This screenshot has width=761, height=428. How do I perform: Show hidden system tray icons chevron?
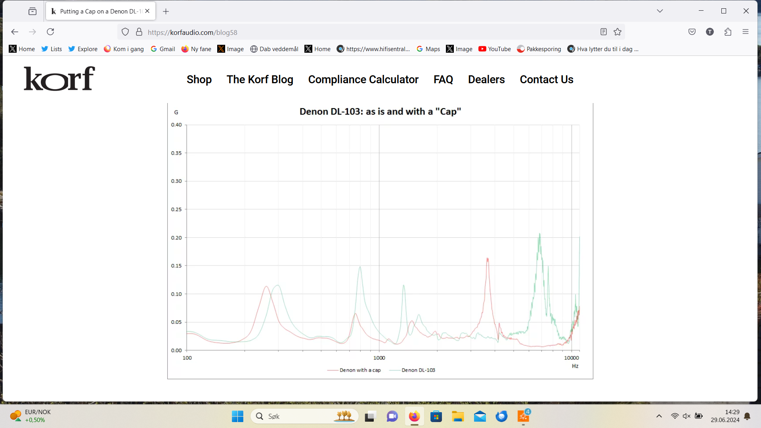point(659,416)
